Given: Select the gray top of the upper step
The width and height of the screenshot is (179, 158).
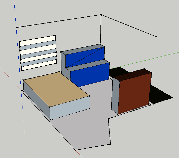Looking at the screenshot, I should [83, 49].
